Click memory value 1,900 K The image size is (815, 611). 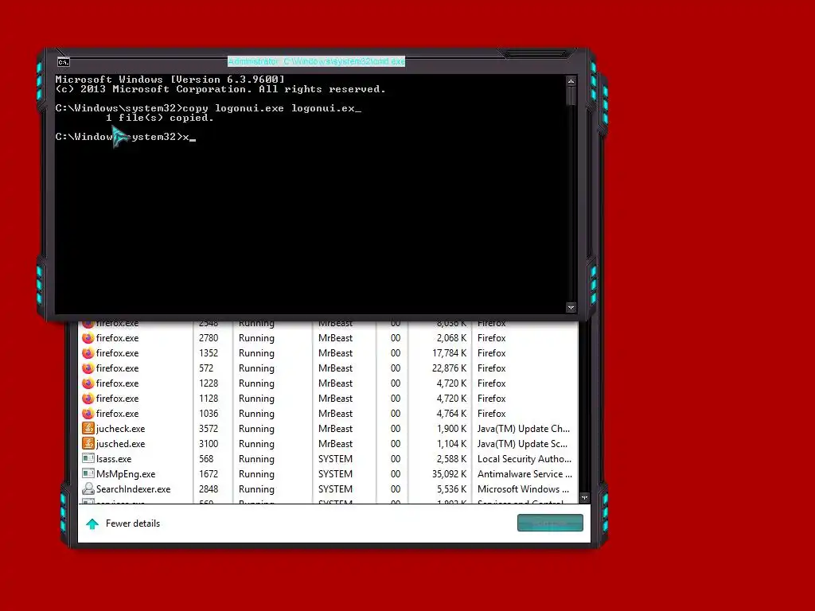pos(451,429)
